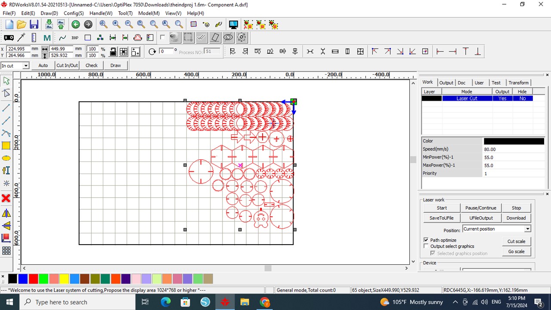Toggle Output select graphics checkbox

tap(426, 246)
